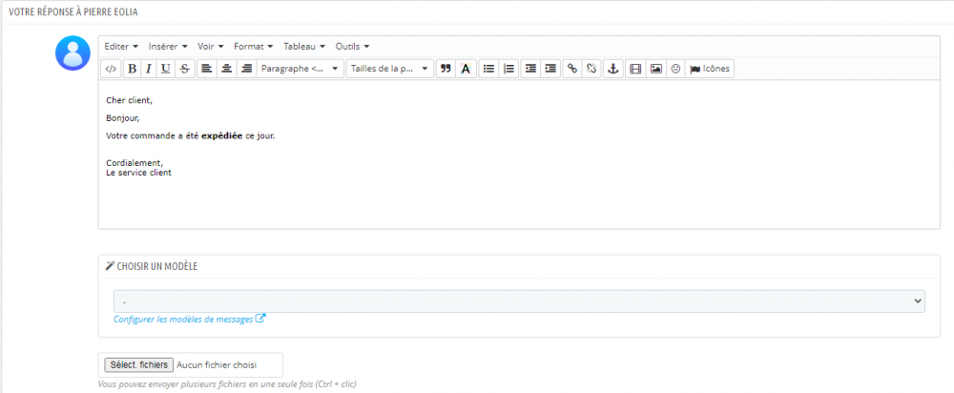Viewport: 954px width, 393px height.
Task: Click Aucun fichier choisi text
Action: coord(217,365)
